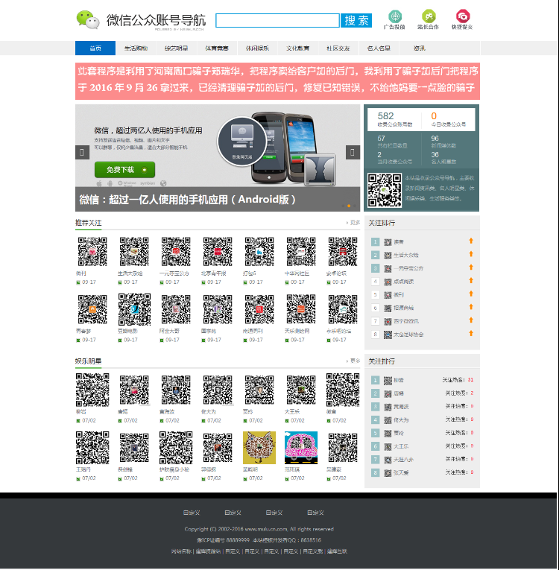This screenshot has width=559, height=570.
Task: Switch to the 体育竞赛 tab
Action: [x=217, y=48]
